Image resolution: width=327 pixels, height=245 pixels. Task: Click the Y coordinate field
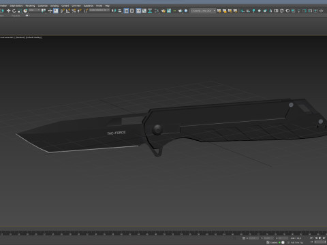[x=268, y=238]
